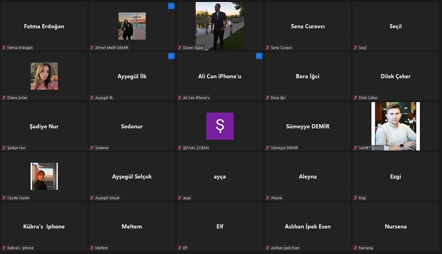442x254 pixels.
Task: Open more options on Ayşegül İlk's tile
Action: 171,56
